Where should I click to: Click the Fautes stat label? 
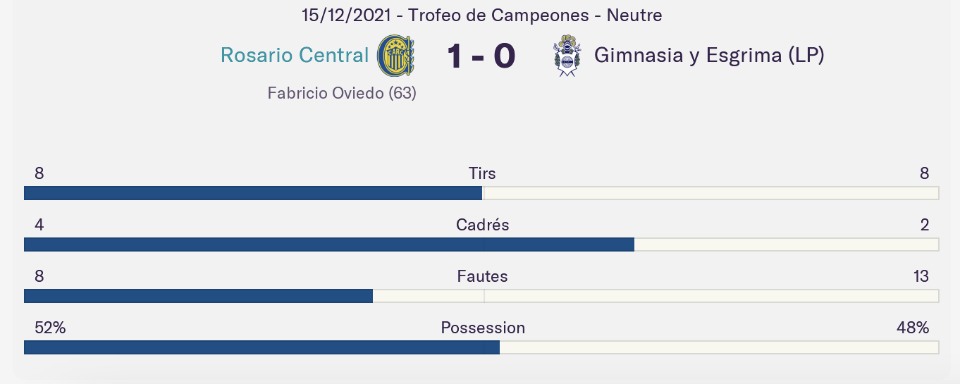pyautogui.click(x=482, y=276)
